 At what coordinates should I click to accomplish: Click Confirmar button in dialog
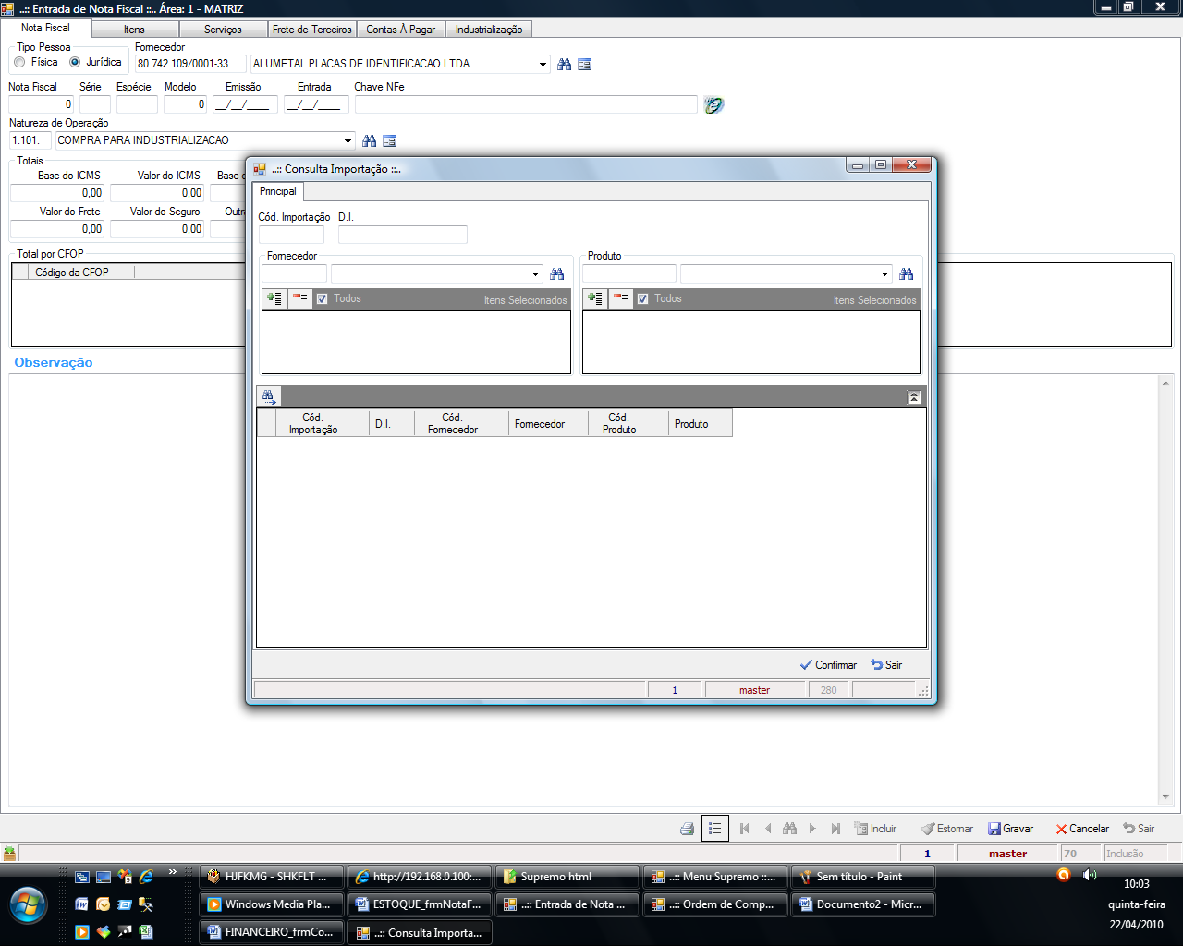coord(828,665)
